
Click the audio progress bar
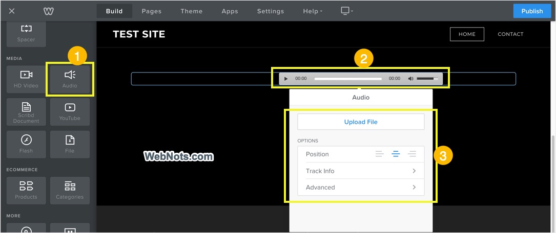point(348,79)
